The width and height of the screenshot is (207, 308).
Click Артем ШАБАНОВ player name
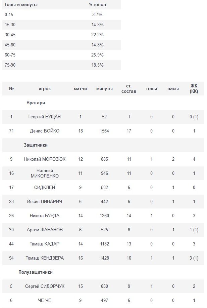point(45,230)
